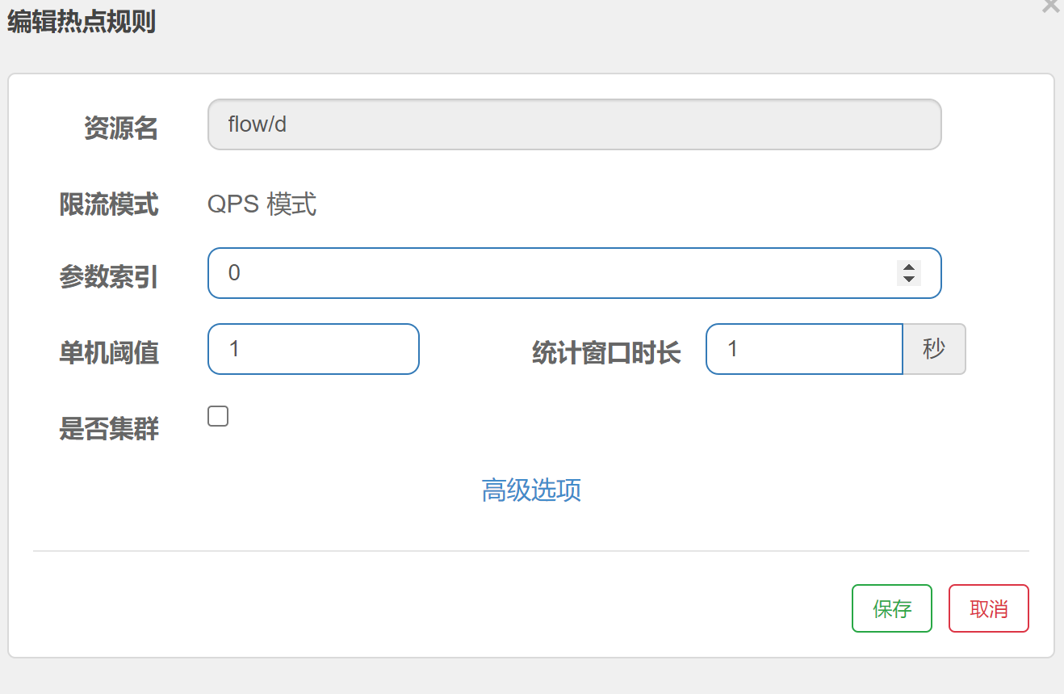The height and width of the screenshot is (694, 1064).
Task: Click the 编辑热点规则 dialog title
Action: pos(82,22)
